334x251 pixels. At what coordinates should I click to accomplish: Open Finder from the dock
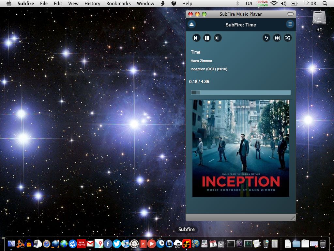[x=11, y=243]
